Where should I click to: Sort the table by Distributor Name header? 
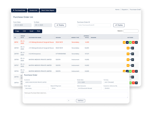[x=41, y=37]
